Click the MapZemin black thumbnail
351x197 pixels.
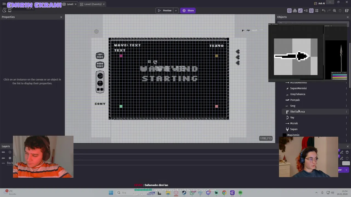click(284, 135)
